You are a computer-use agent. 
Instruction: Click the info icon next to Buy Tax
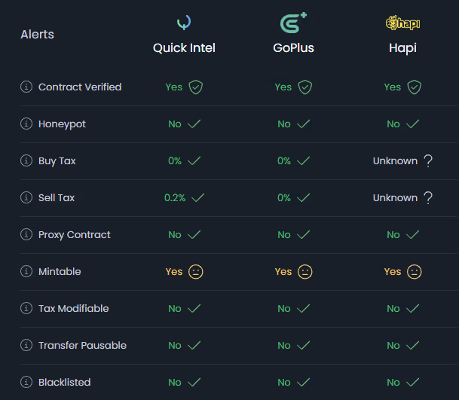26,160
